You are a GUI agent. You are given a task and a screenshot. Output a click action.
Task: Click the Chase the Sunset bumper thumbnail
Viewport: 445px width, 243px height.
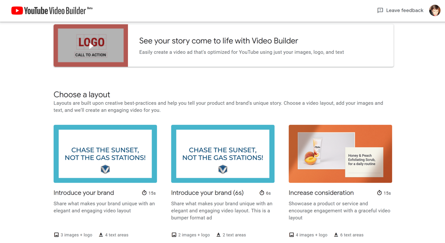[222, 154]
